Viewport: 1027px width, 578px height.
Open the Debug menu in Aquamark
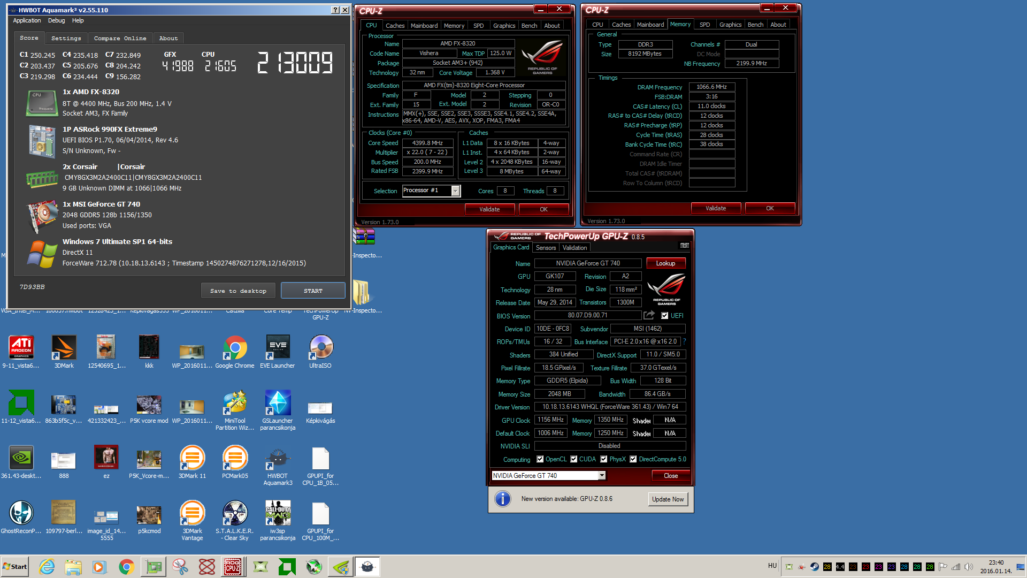(56, 20)
